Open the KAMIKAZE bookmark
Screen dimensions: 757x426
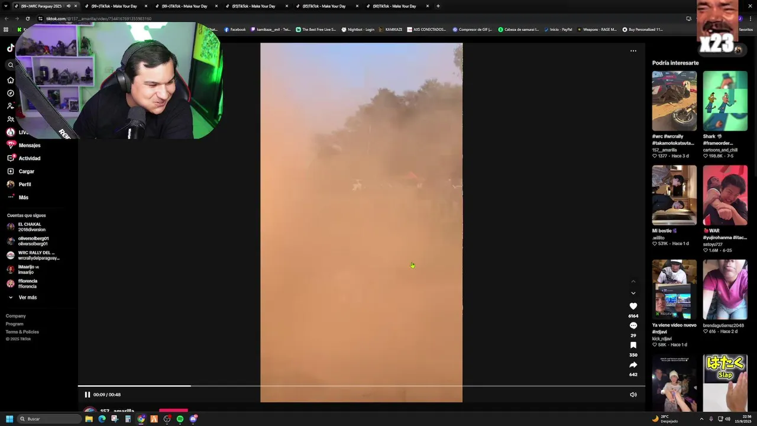[391, 30]
